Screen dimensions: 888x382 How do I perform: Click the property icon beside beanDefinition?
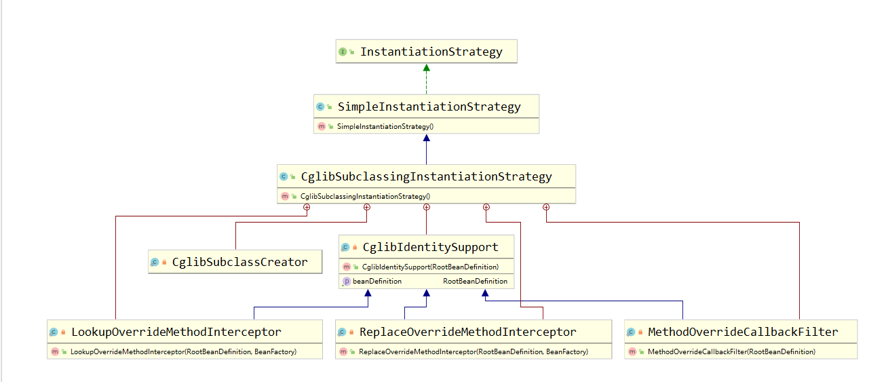[x=346, y=281]
